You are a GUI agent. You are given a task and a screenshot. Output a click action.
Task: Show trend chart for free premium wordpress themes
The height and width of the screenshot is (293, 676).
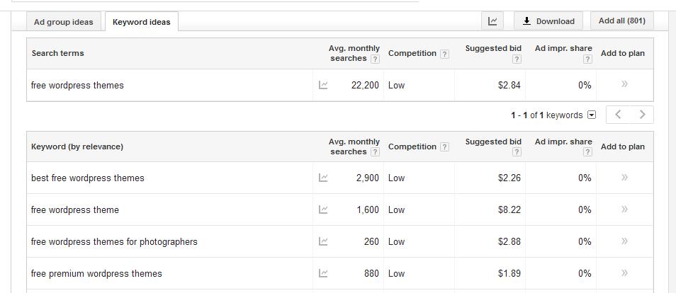coord(323,273)
